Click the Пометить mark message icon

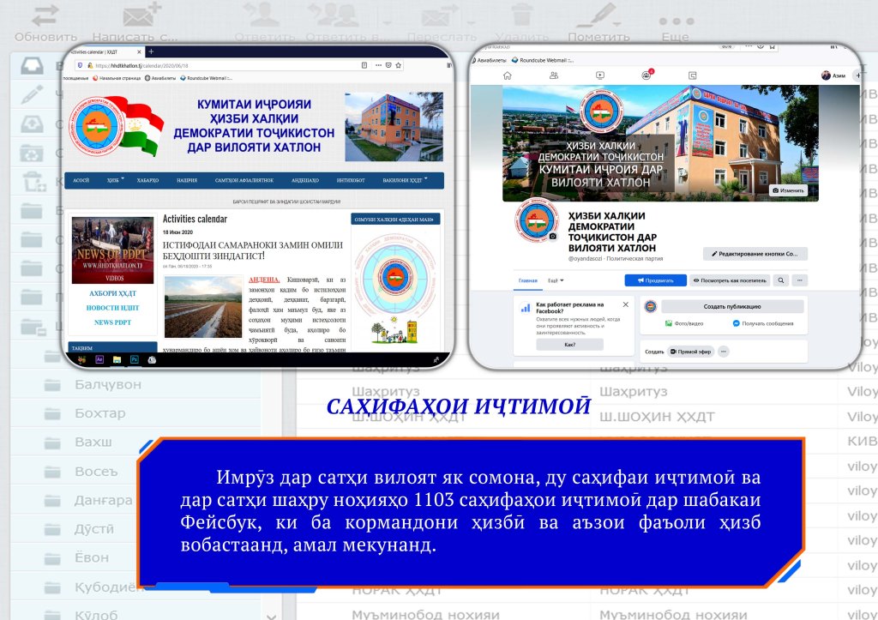click(598, 17)
